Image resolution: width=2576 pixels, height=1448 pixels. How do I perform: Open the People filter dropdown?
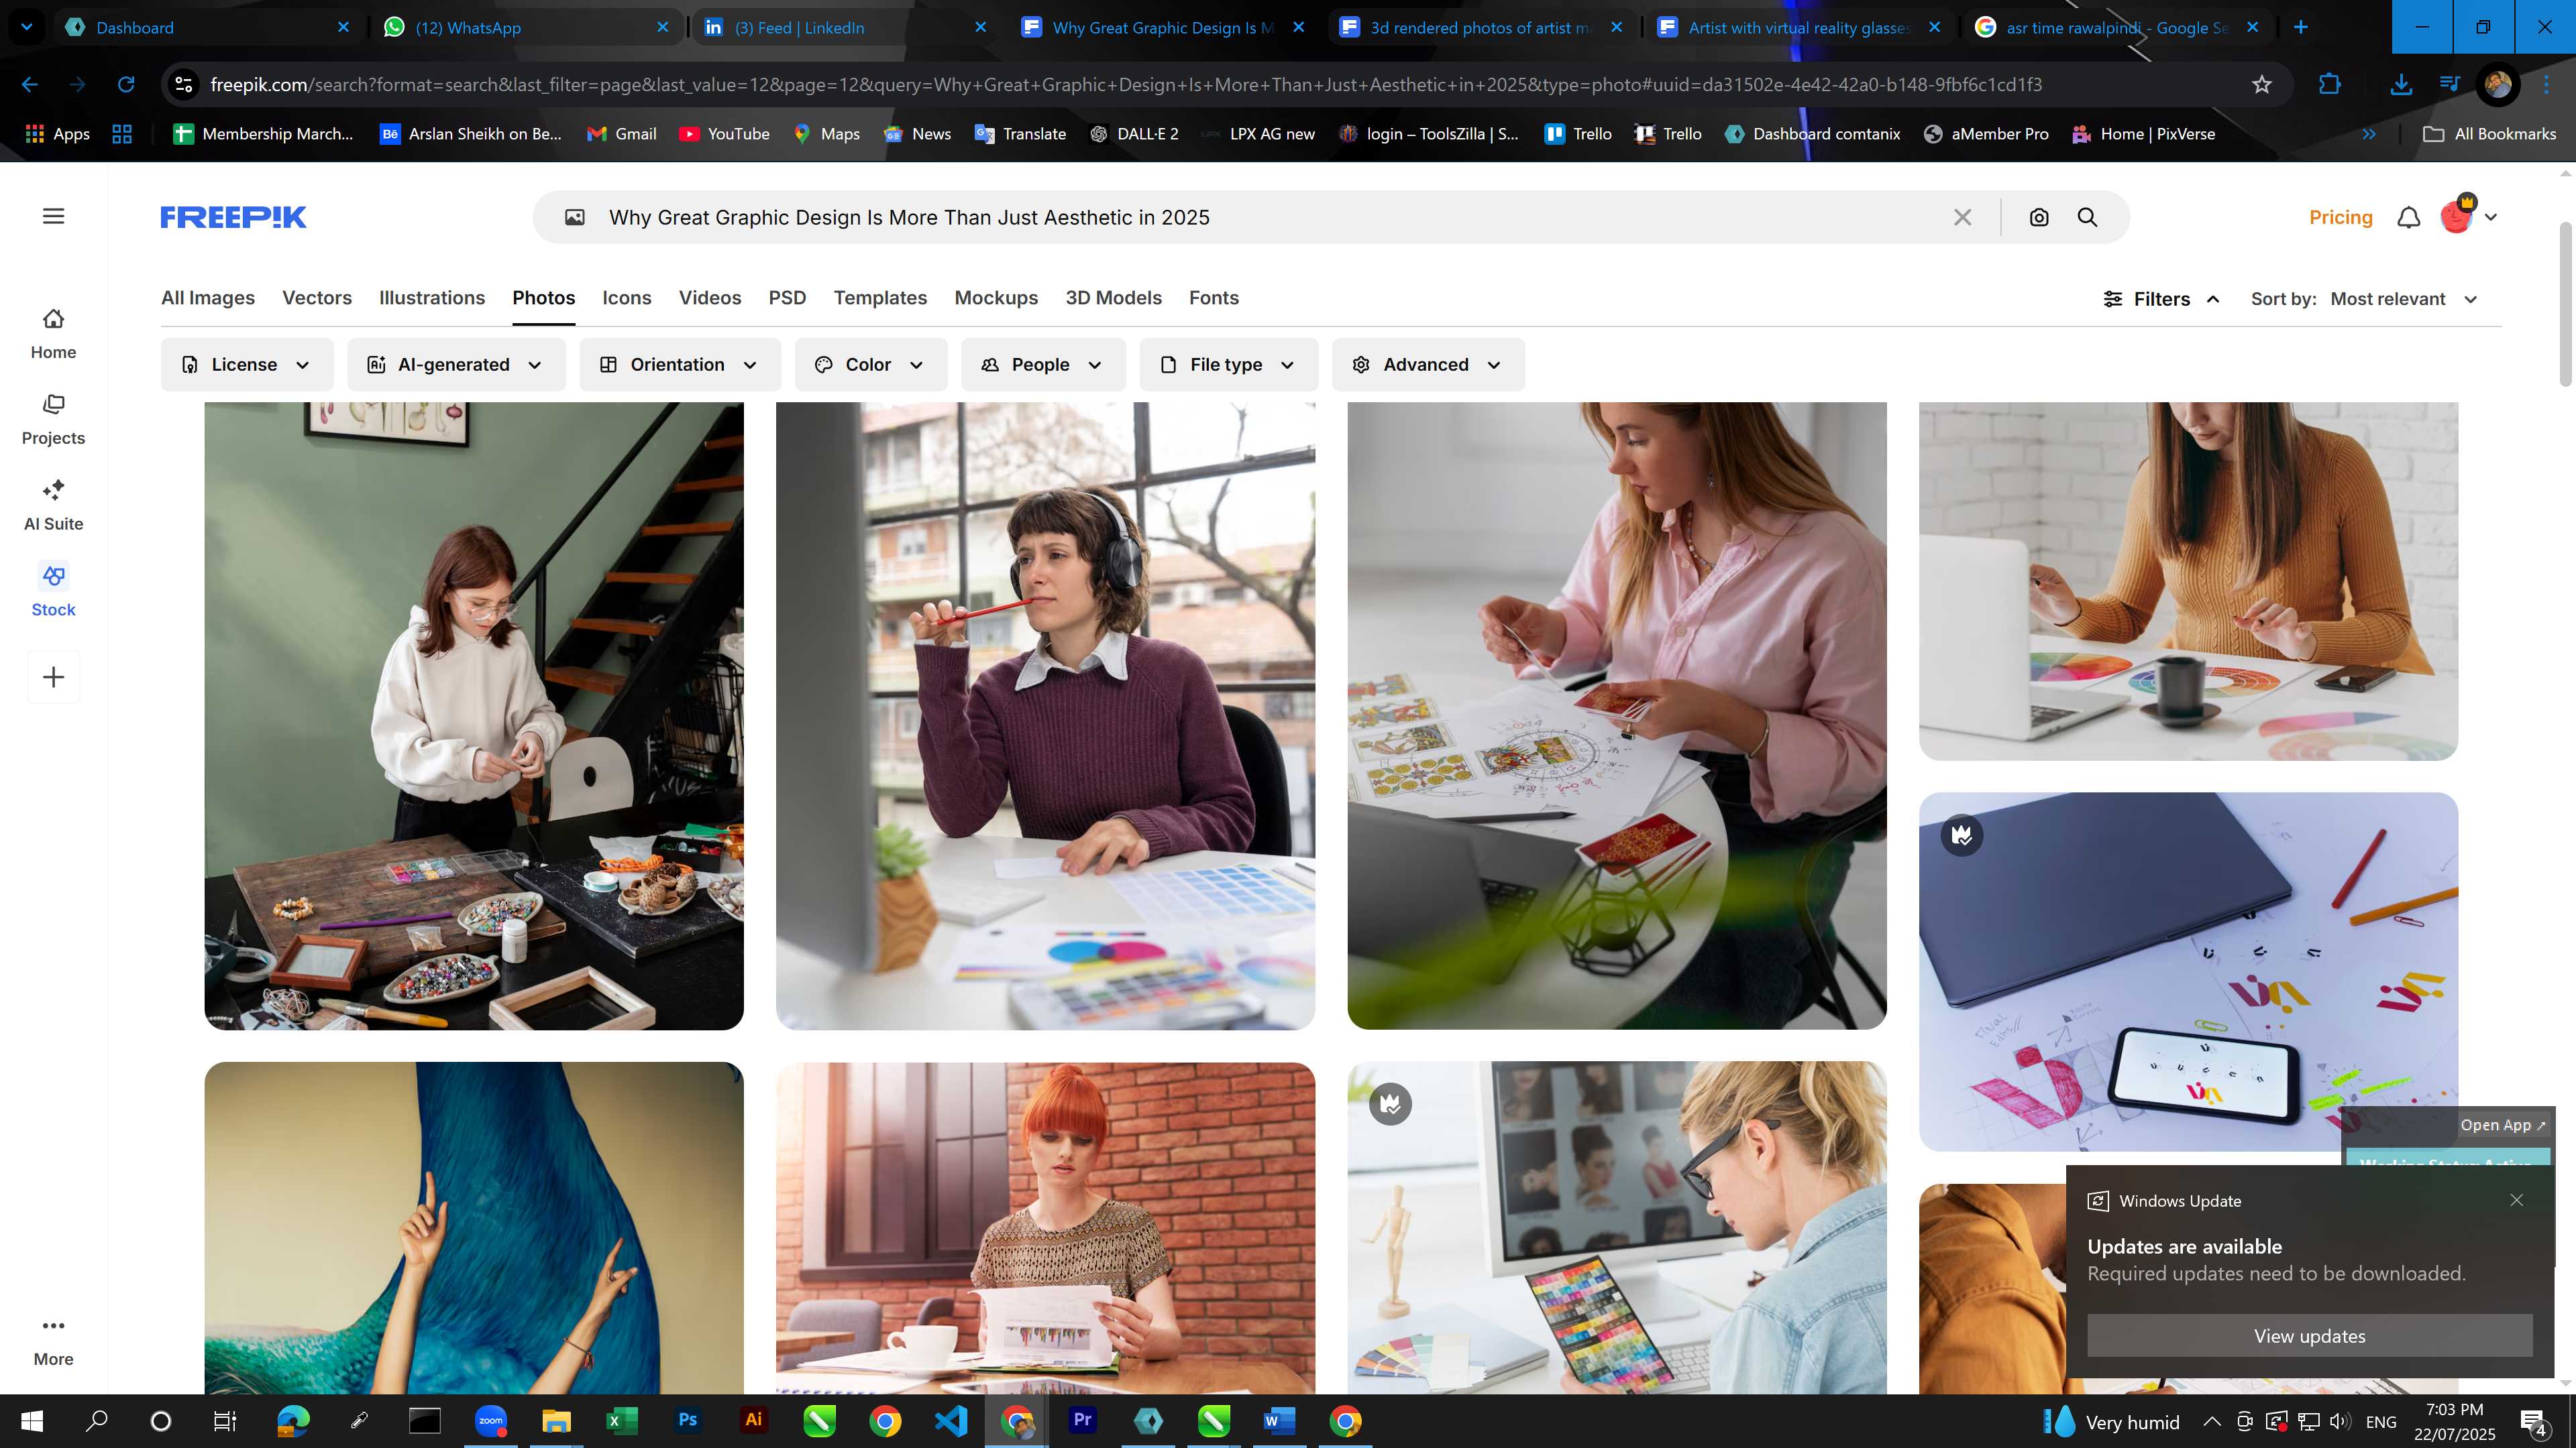tap(1043, 365)
